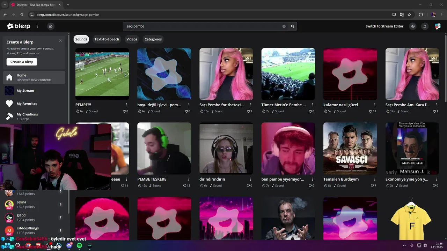This screenshot has width=447, height=251.
Task: Favorite the PEMBE TESKERE sound
Action: click(x=185, y=185)
